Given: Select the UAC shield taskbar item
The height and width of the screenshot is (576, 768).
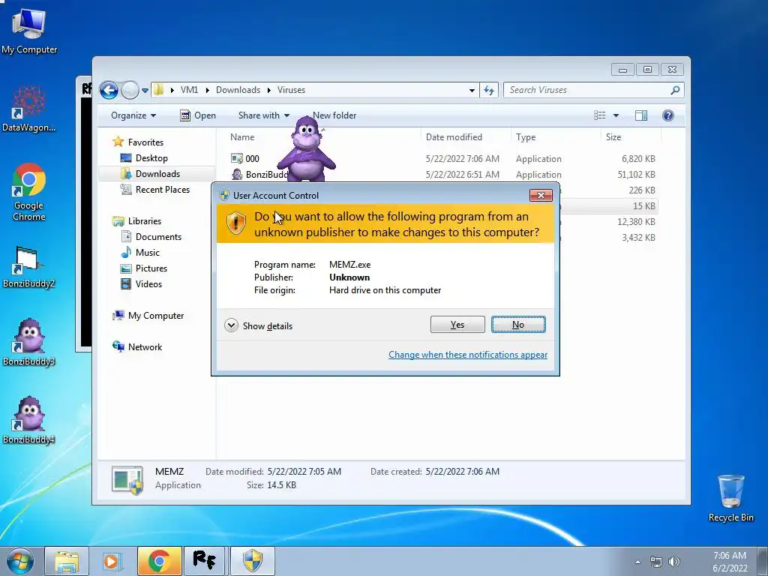Looking at the screenshot, I should coord(252,561).
